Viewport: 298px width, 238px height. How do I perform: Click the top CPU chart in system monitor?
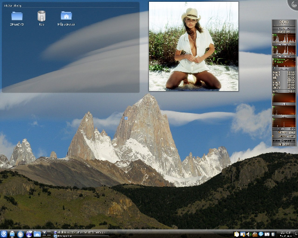(x=284, y=38)
